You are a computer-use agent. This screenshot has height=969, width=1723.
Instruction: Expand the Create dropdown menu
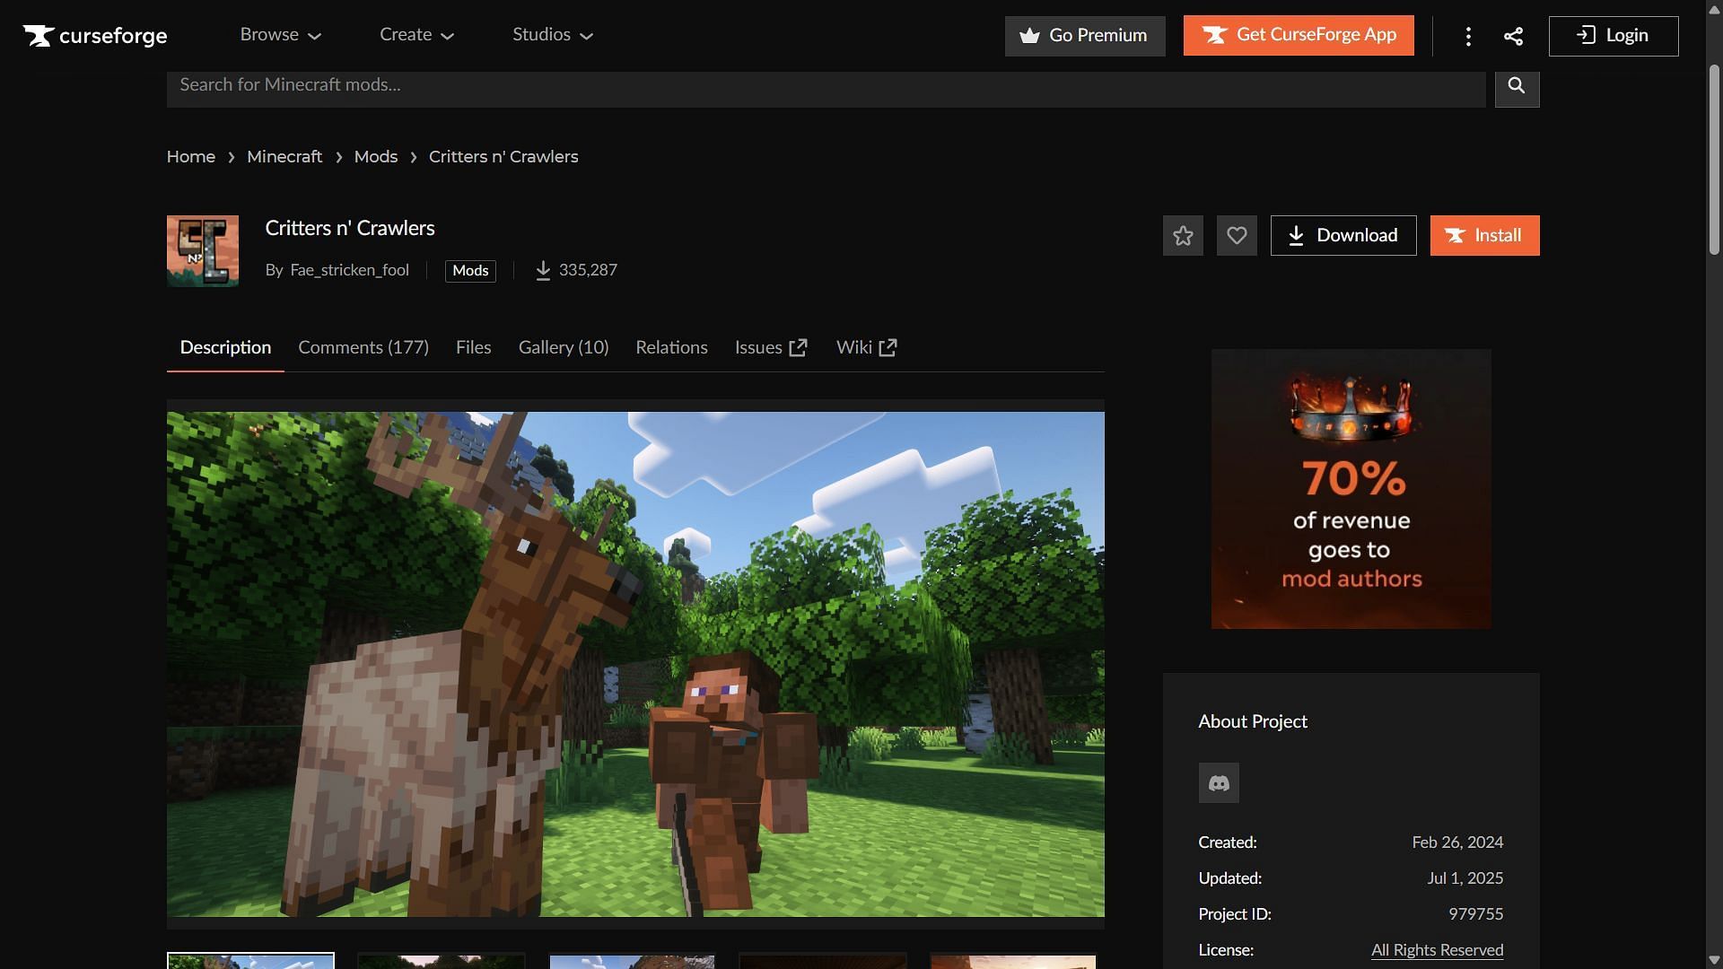click(x=416, y=35)
